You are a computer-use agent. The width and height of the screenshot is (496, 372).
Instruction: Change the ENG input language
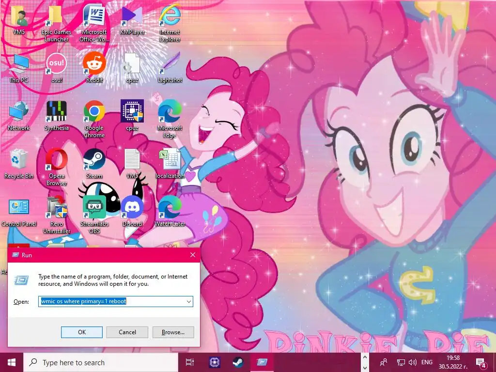pos(427,362)
